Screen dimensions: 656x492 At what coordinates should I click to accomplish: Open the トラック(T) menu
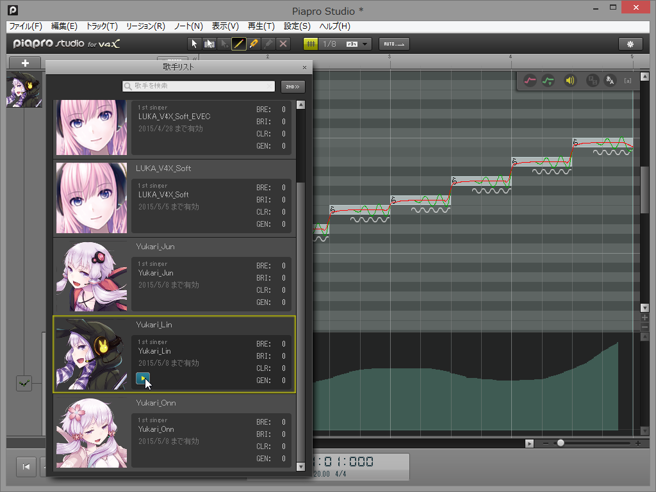(x=102, y=26)
